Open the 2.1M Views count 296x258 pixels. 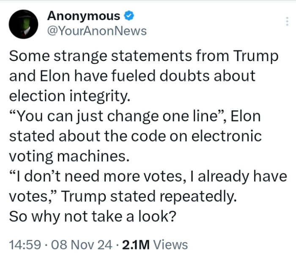pos(155,245)
